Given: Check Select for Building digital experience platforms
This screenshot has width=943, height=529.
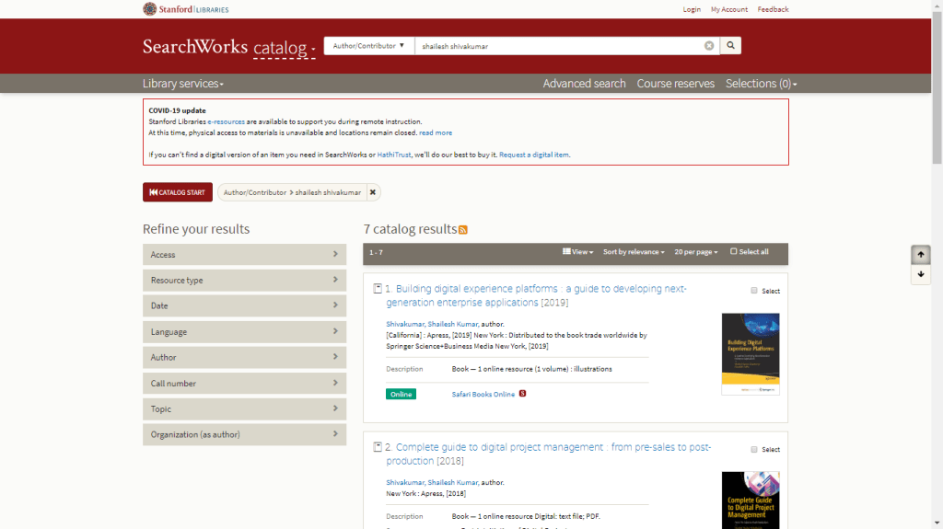Looking at the screenshot, I should 754,291.
